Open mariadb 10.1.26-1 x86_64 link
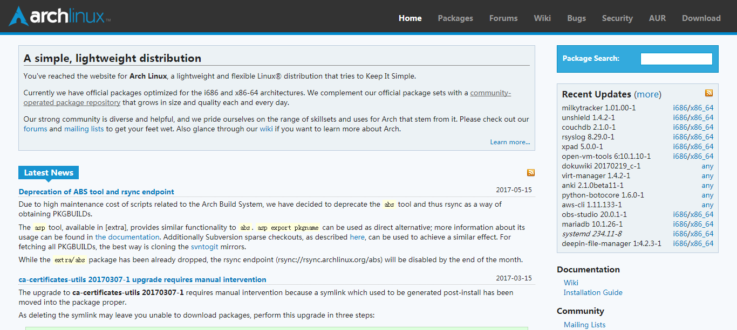This screenshot has height=330, width=737. (701, 224)
